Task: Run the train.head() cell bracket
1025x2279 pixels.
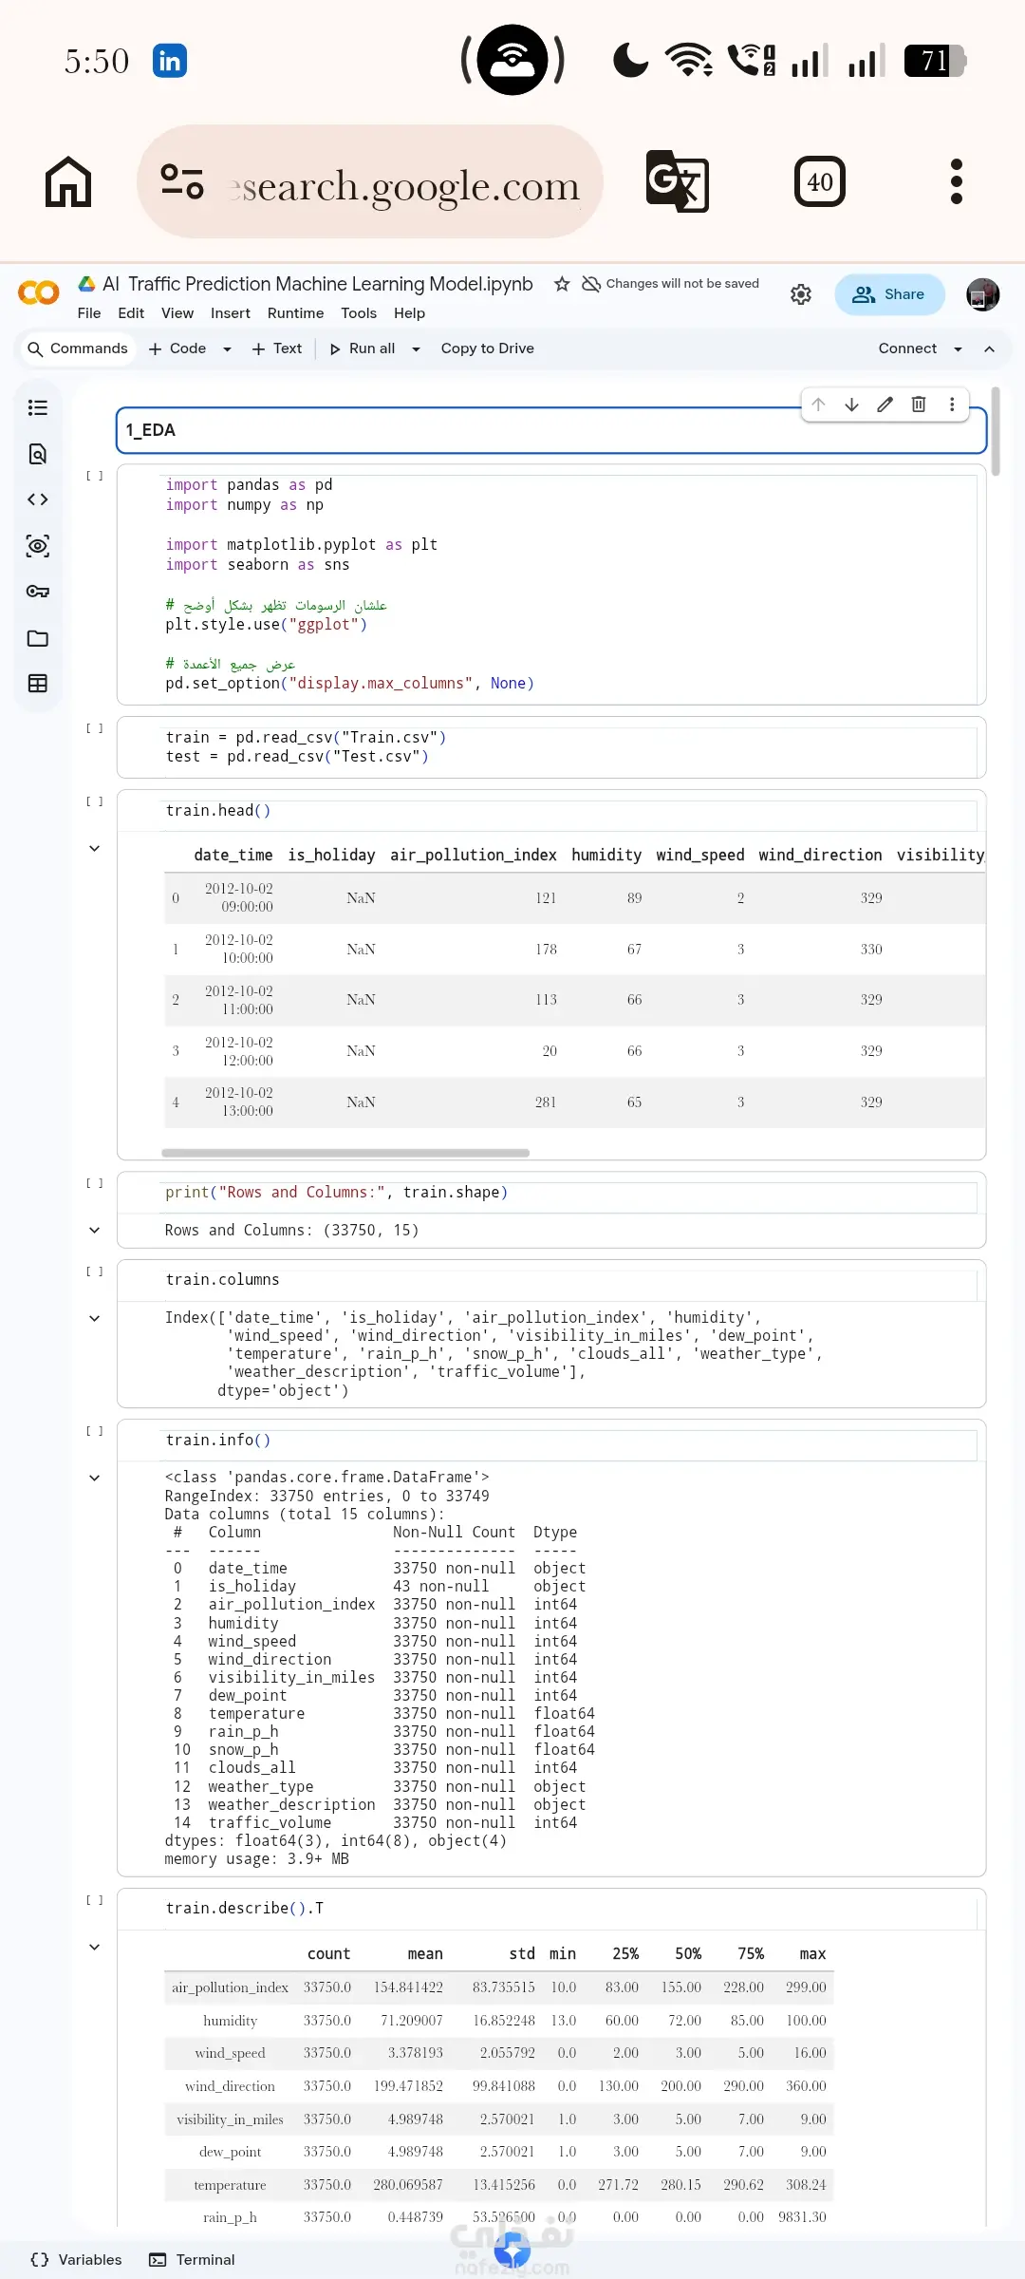Action: (95, 801)
